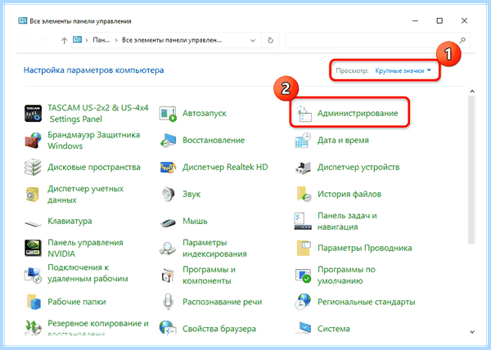Click the Параметры Проводника link text
The image size is (491, 350).
[x=365, y=248]
